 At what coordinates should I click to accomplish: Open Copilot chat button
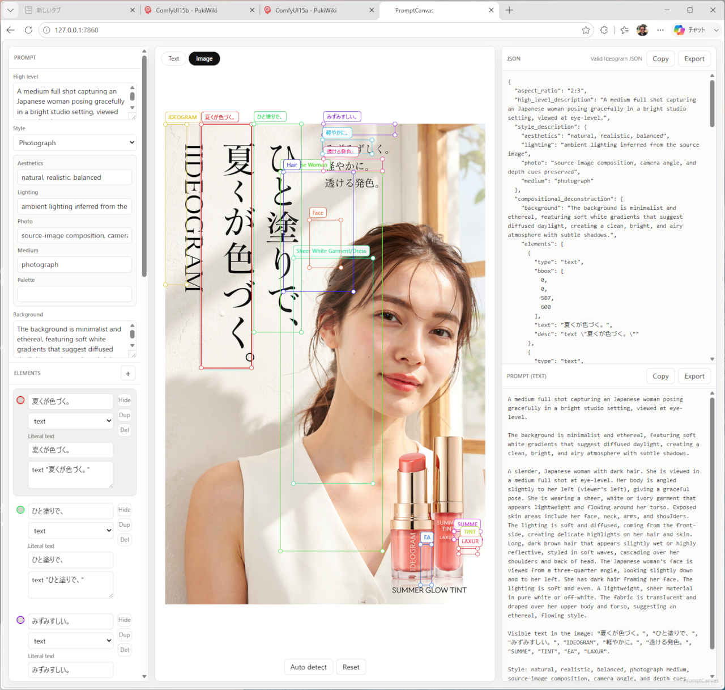690,30
